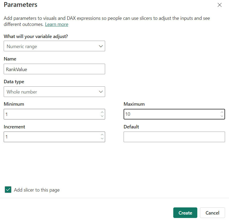This screenshot has height=223, width=229.
Task: Uncheck Add slicer to this page
Action: pos(8,190)
